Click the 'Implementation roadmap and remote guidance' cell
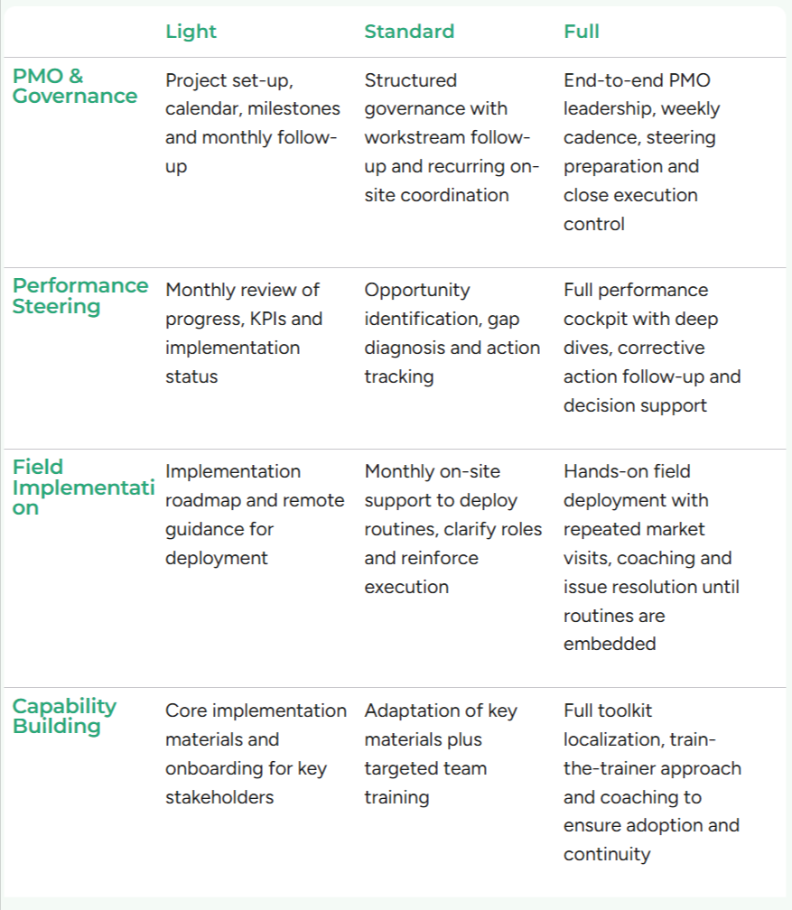Image resolution: width=792 pixels, height=910 pixels. (x=255, y=515)
